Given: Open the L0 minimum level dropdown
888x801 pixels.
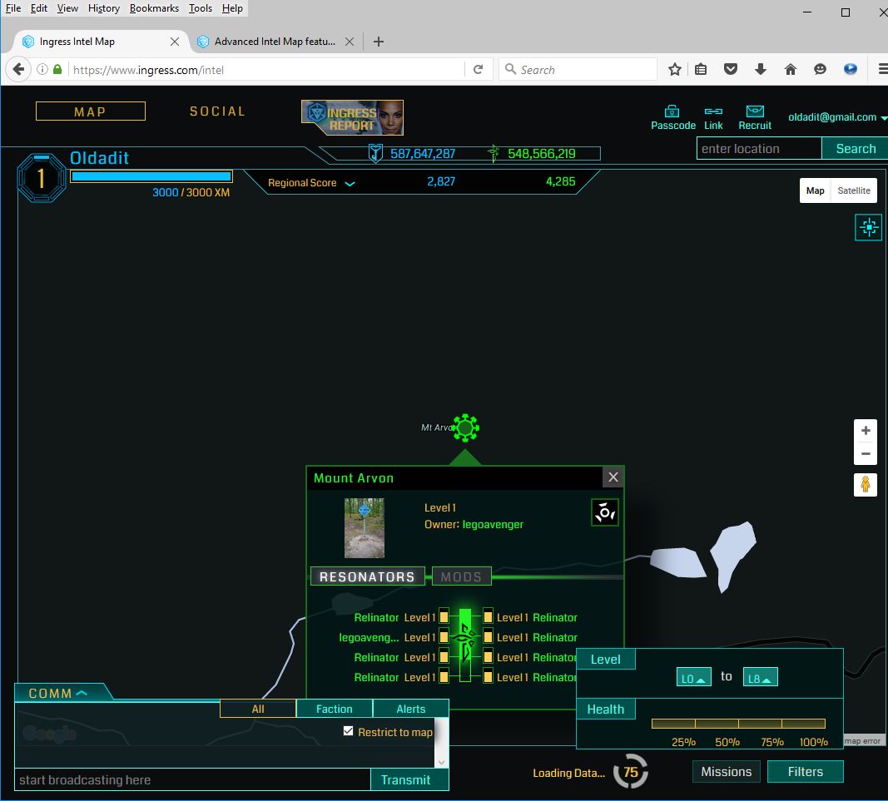Looking at the screenshot, I should pyautogui.click(x=694, y=678).
